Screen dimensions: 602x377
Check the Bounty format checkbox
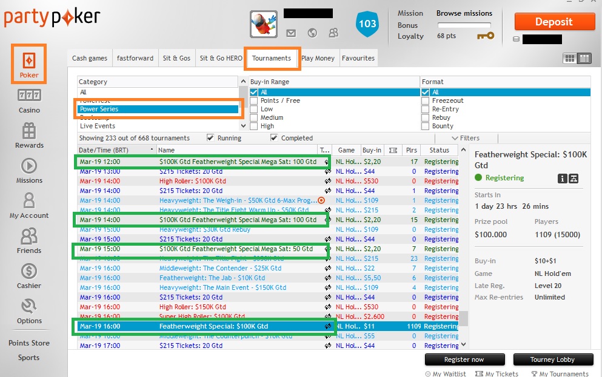[426, 126]
